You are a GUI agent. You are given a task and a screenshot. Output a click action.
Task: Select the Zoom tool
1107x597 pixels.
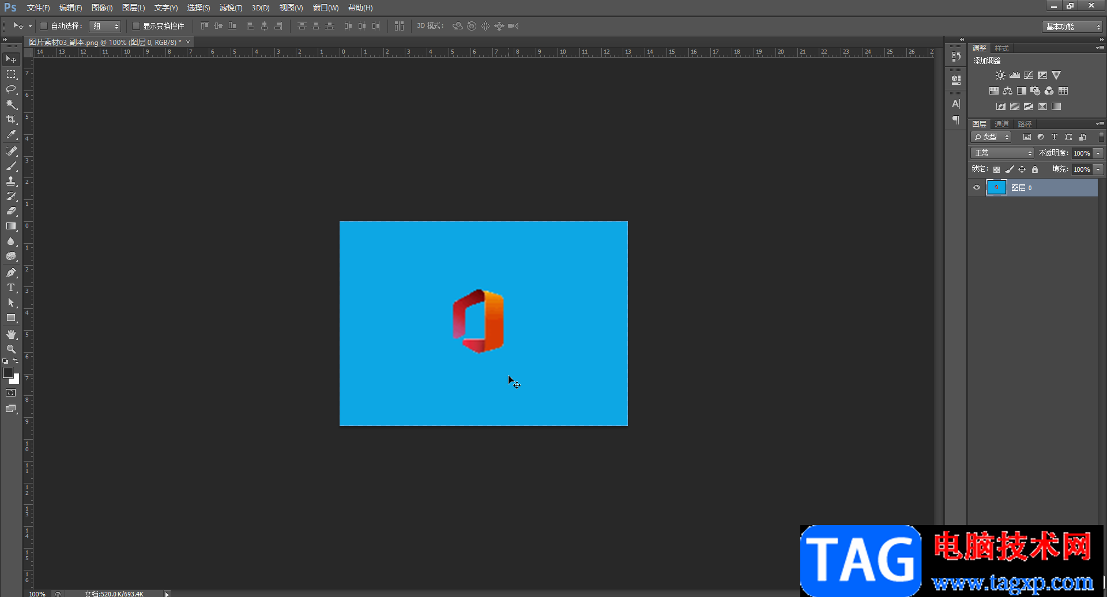[x=11, y=349]
